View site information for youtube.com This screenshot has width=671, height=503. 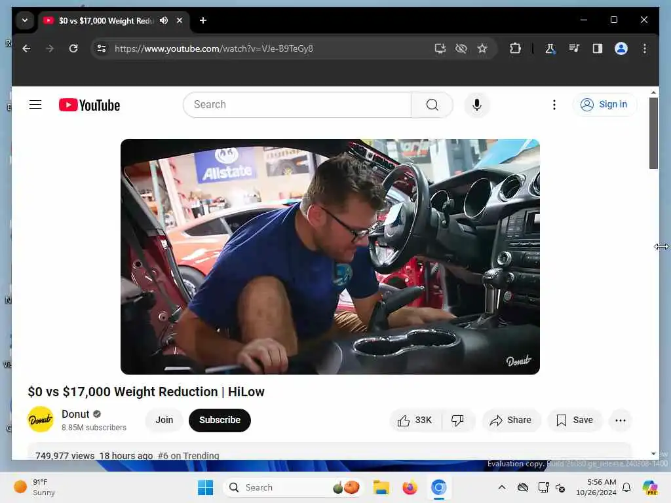(x=102, y=48)
